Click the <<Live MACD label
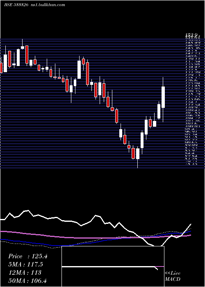Image resolution: width=205 pixels, height=287 pixels. tap(173, 276)
